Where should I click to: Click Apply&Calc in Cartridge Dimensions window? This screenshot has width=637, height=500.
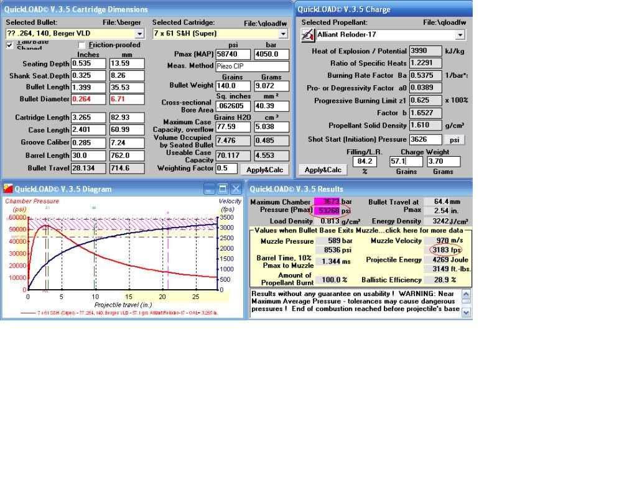click(264, 170)
